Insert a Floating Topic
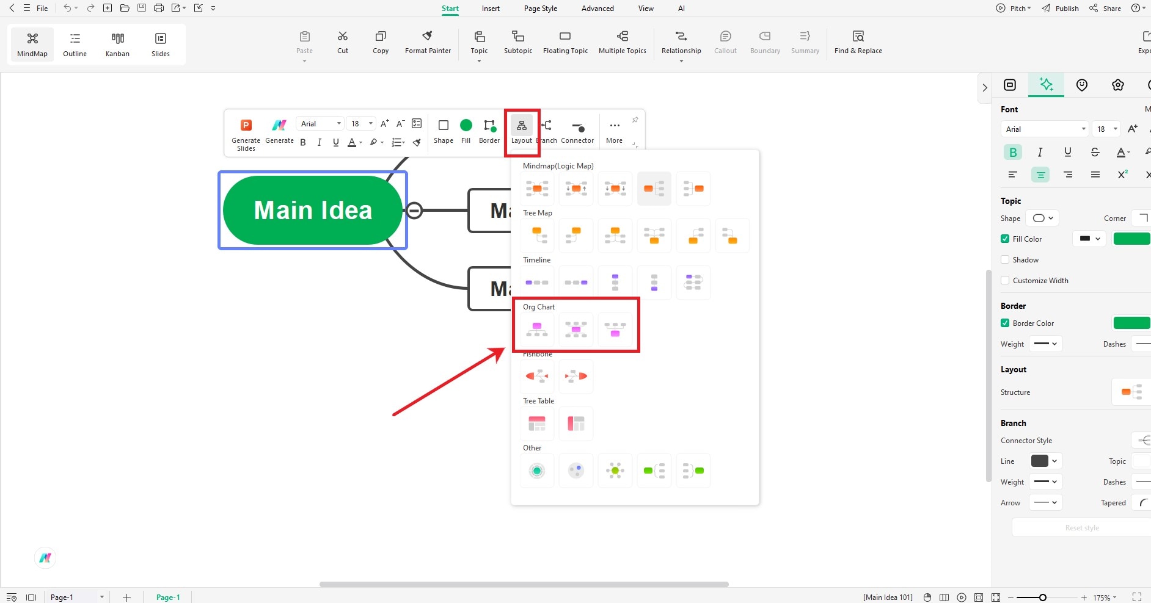This screenshot has height=603, width=1151. (x=565, y=43)
